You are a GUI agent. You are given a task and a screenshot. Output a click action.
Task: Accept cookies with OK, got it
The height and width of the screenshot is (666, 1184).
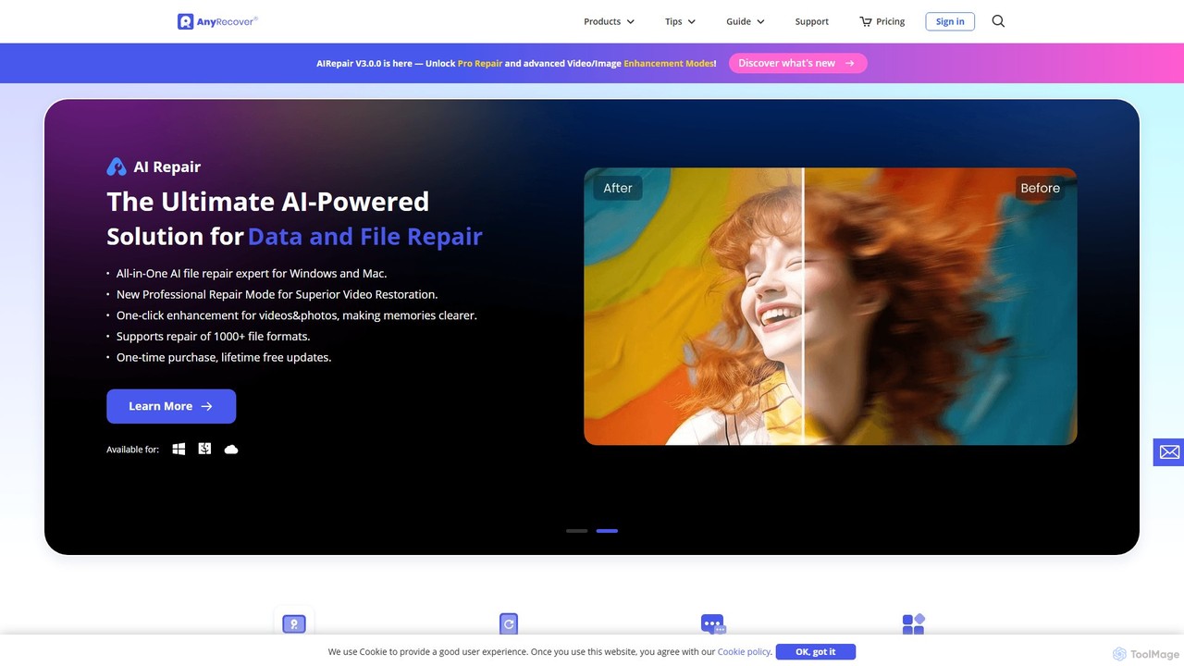(816, 651)
